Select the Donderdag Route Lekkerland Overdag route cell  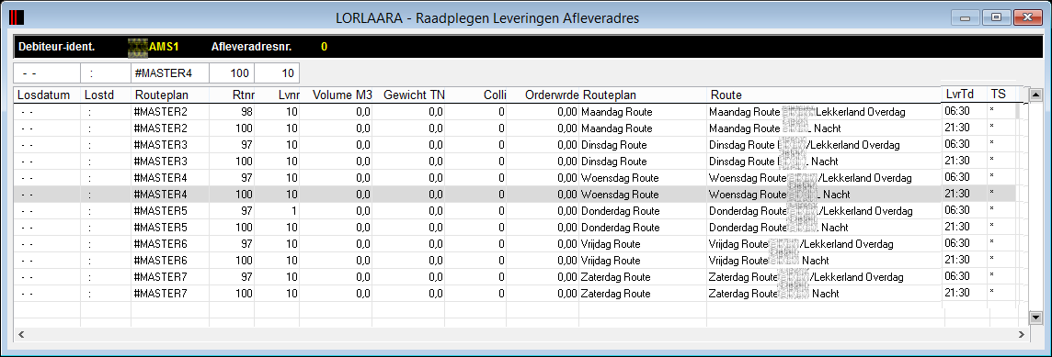824,211
